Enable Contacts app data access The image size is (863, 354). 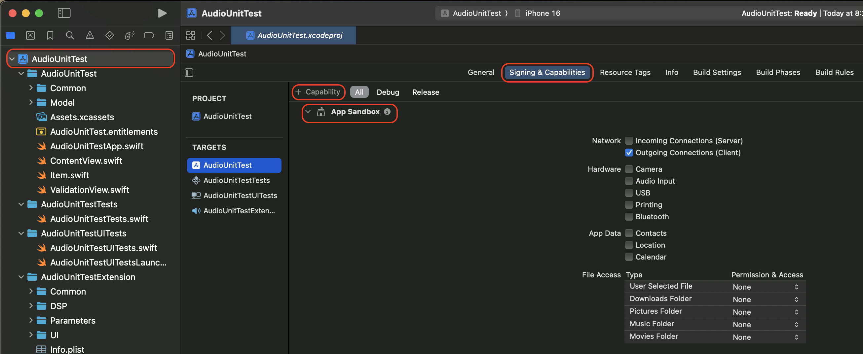(629, 233)
